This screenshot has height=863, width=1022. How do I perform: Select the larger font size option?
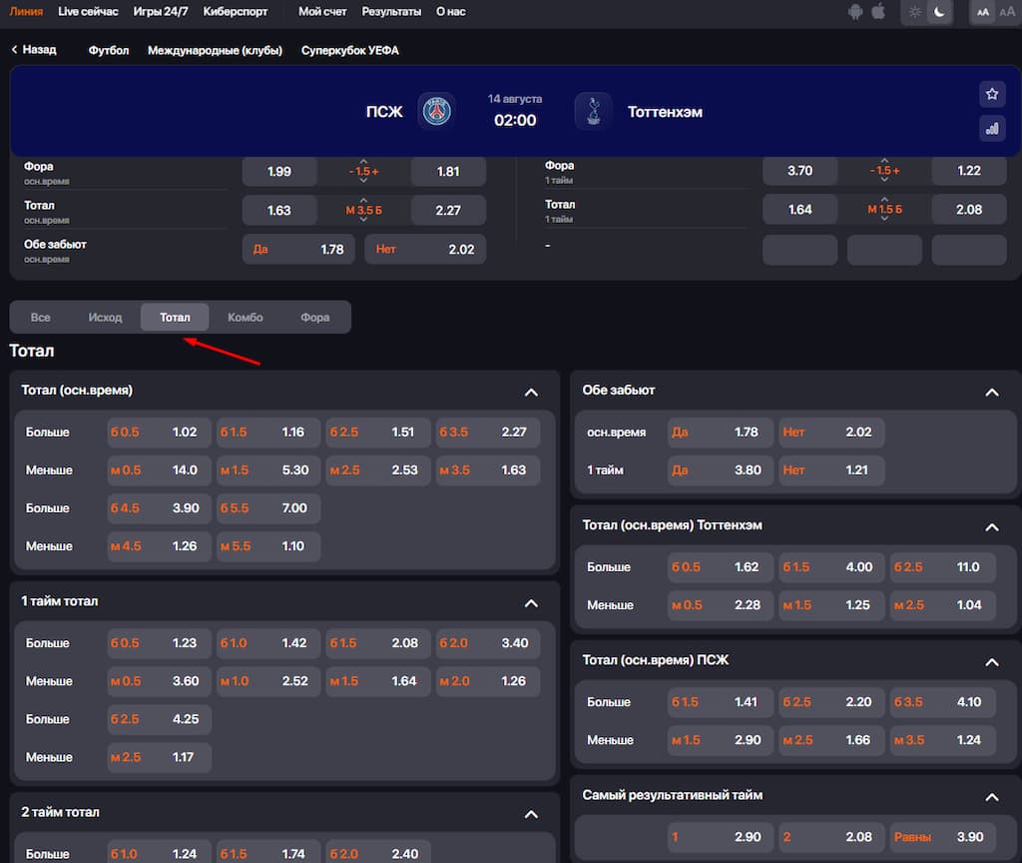tap(1008, 12)
